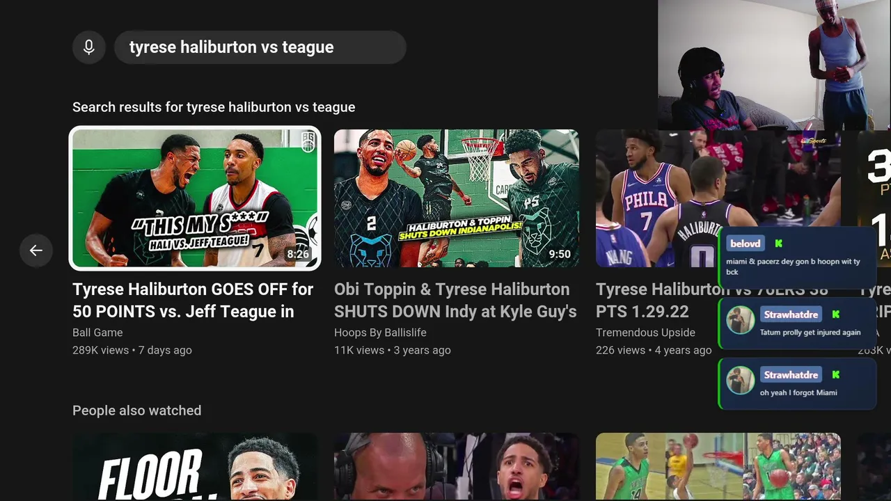This screenshot has width=891, height=501.
Task: Click the "People also watched" heading
Action: click(x=137, y=411)
